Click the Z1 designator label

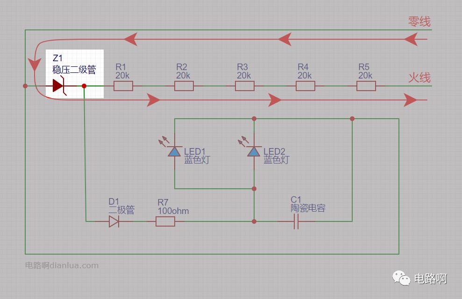[x=57, y=58]
